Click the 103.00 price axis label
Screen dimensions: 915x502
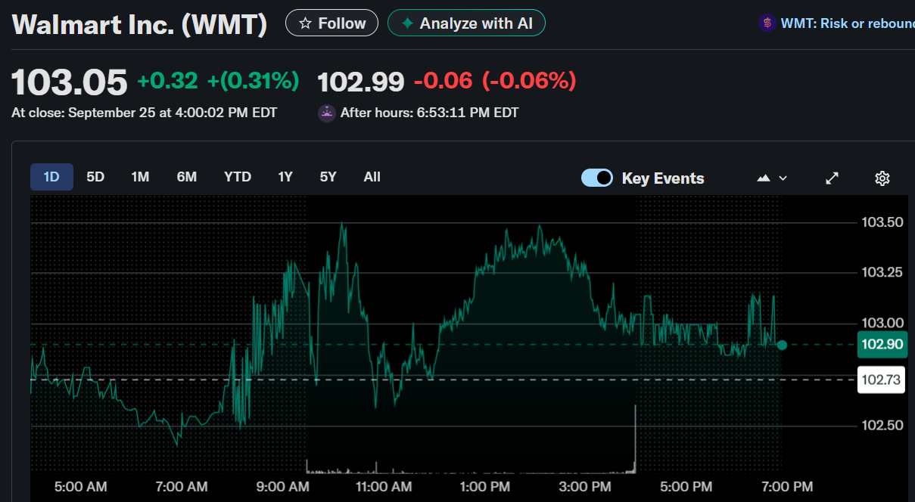(x=882, y=324)
